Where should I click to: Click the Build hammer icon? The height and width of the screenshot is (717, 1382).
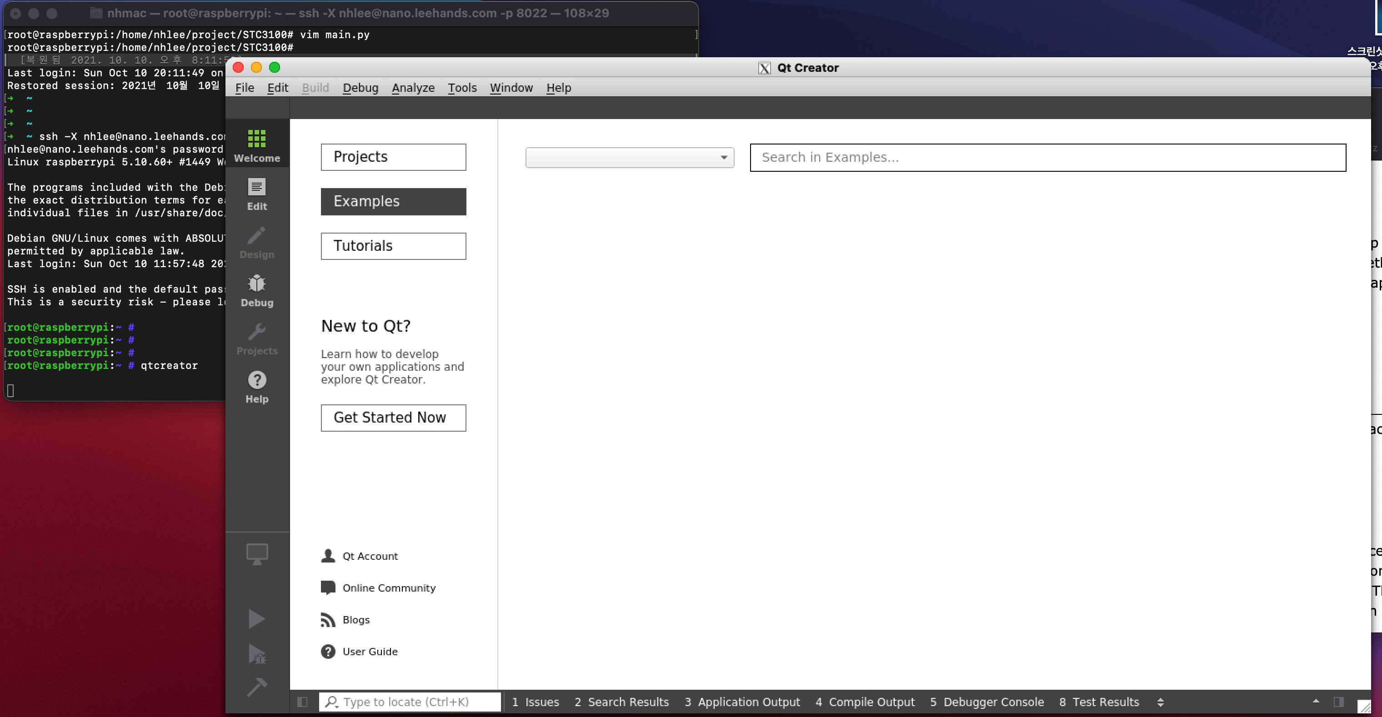pyautogui.click(x=257, y=687)
